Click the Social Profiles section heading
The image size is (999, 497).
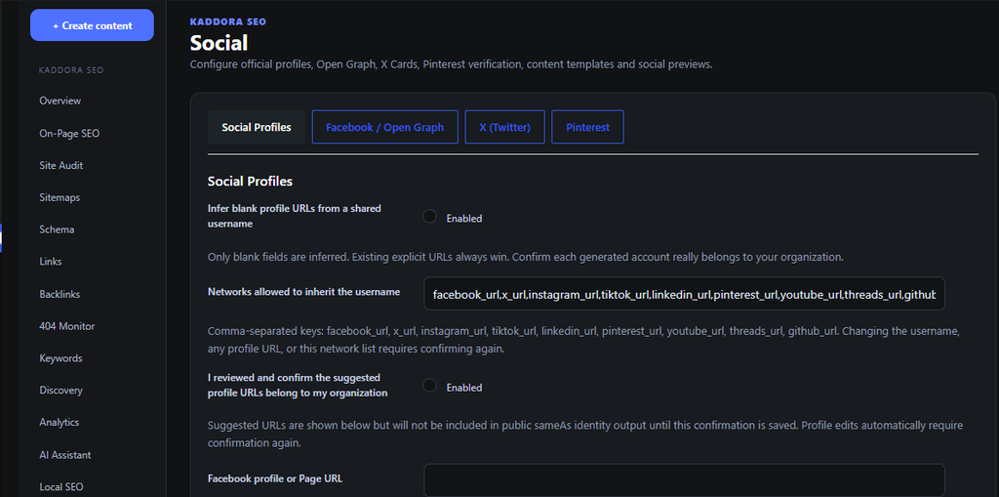coord(250,182)
